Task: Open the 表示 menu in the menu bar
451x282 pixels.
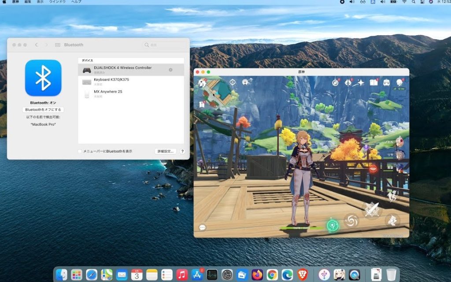Action: [x=40, y=2]
